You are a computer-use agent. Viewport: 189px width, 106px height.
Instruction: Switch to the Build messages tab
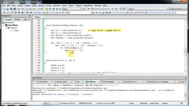point(108,82)
